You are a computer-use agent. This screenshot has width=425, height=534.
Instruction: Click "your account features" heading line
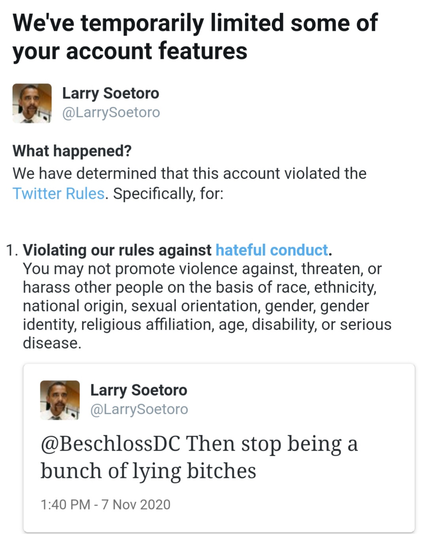pyautogui.click(x=130, y=51)
